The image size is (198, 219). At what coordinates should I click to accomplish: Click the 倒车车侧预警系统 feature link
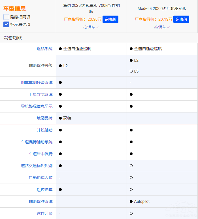pos(37,82)
